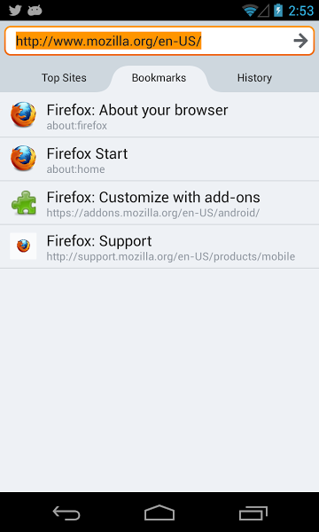
Task: Open the Firefox Start bookmark
Action: click(159, 159)
